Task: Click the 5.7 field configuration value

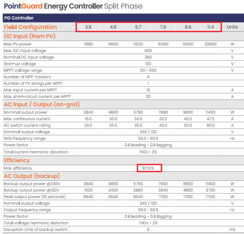Action: 138,27
